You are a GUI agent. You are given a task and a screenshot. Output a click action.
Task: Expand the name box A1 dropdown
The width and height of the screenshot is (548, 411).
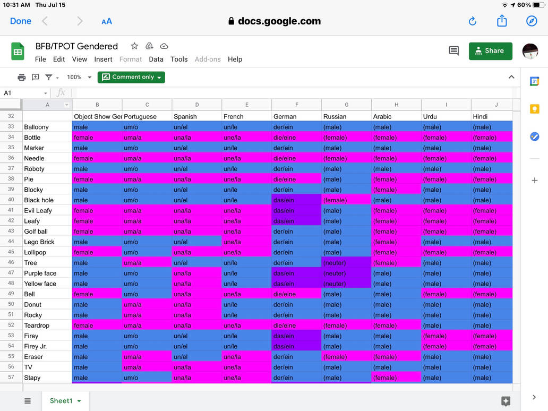click(x=46, y=93)
